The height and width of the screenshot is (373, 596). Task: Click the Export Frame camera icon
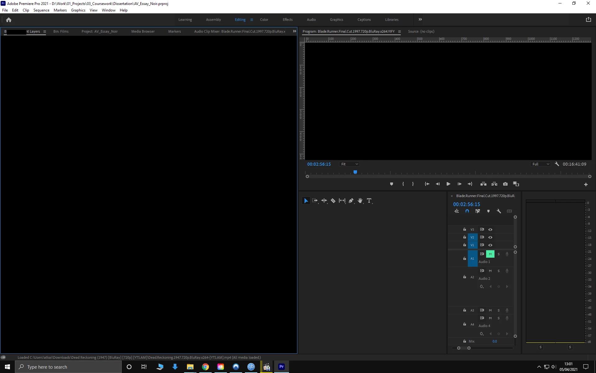click(x=505, y=184)
